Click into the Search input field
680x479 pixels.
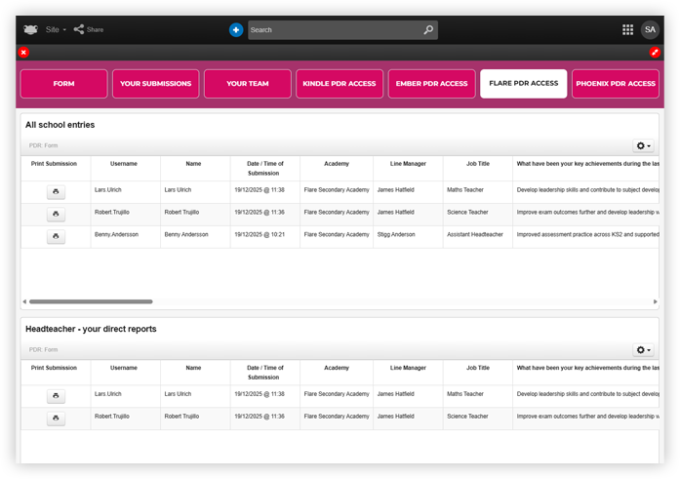click(334, 30)
